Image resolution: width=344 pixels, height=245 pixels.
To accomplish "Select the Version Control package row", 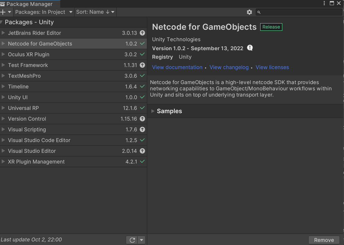I will pyautogui.click(x=73, y=119).
